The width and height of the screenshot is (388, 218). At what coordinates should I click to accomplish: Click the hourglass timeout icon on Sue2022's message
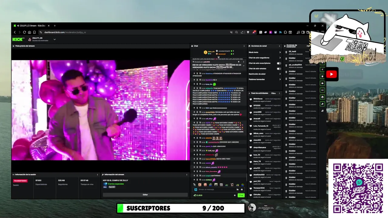coord(197,80)
